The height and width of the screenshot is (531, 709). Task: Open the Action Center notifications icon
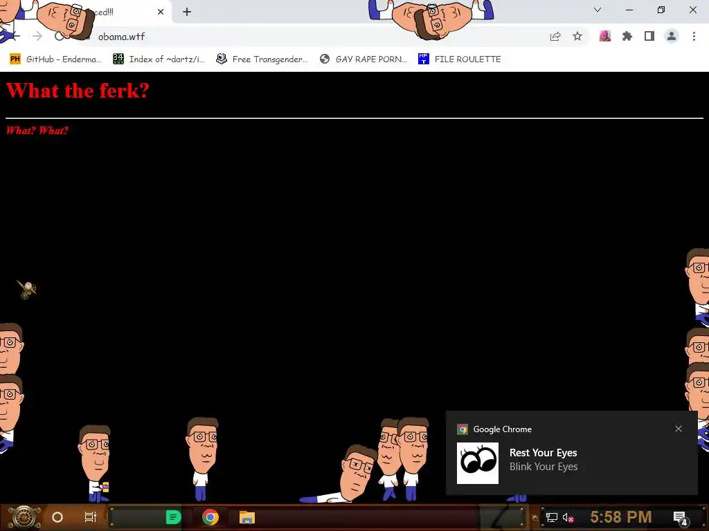tap(681, 518)
